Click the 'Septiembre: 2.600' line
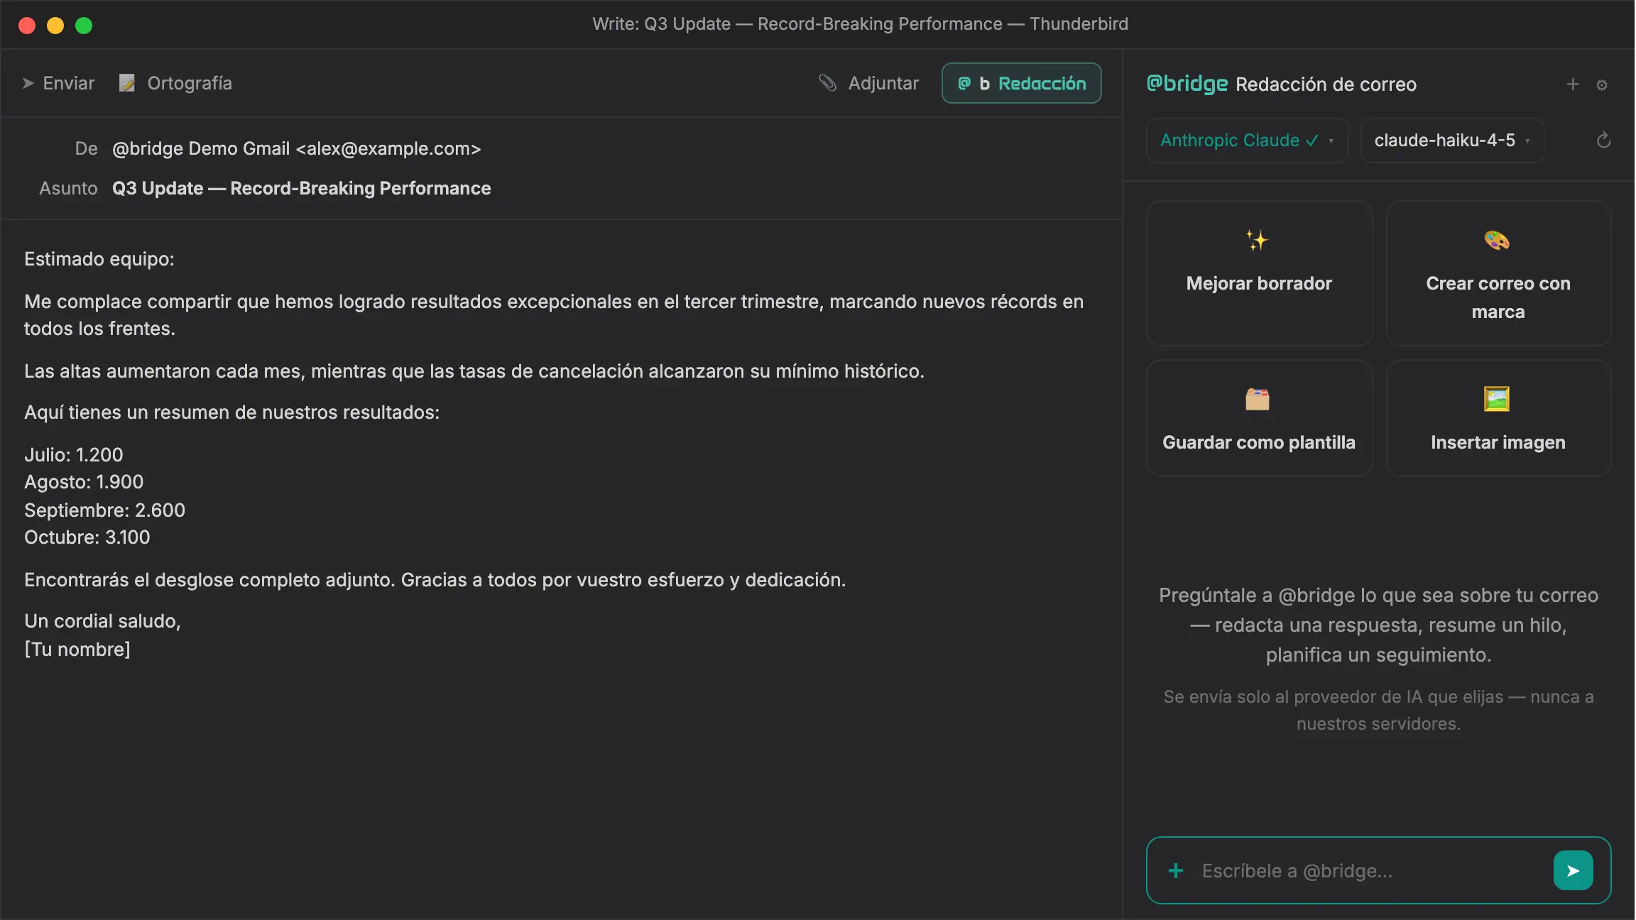This screenshot has height=920, width=1636. 104,510
